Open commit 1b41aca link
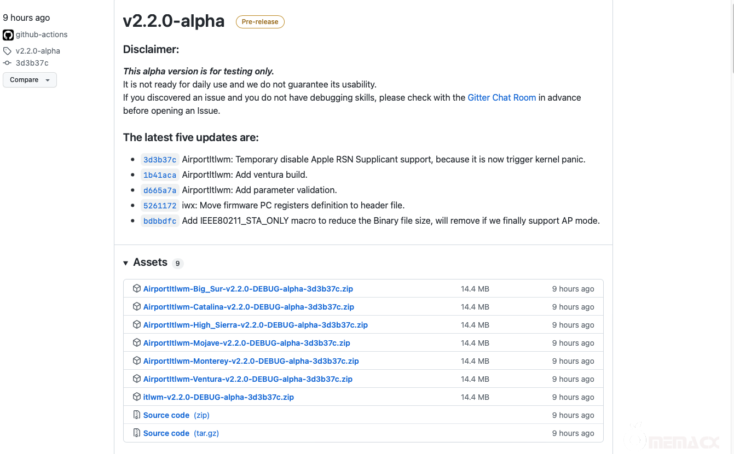 pos(160,175)
